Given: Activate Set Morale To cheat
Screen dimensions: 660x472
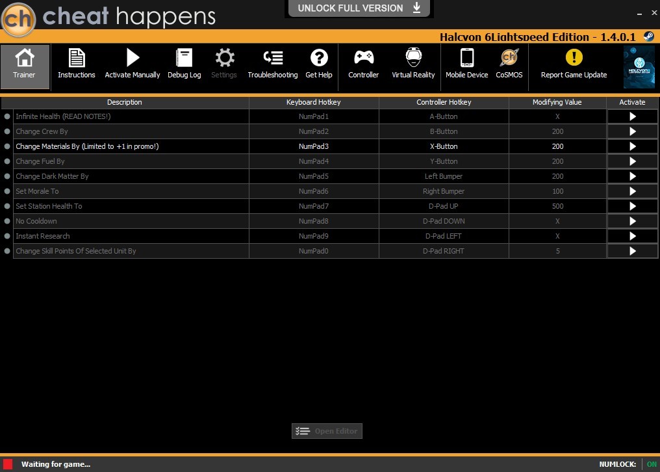Looking at the screenshot, I should (632, 191).
